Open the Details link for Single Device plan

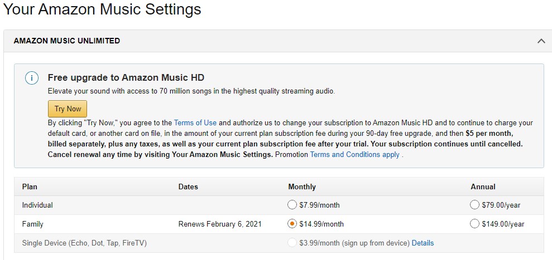pos(423,243)
